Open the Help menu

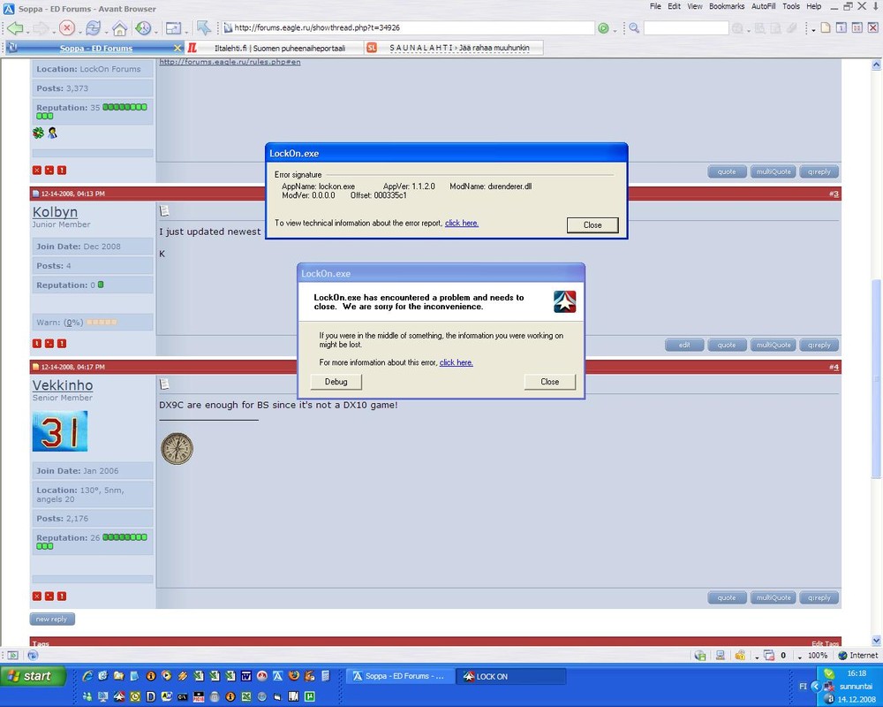[814, 6]
